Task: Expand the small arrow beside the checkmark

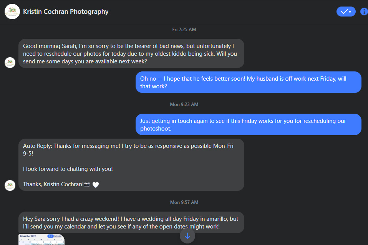Action: [350, 12]
